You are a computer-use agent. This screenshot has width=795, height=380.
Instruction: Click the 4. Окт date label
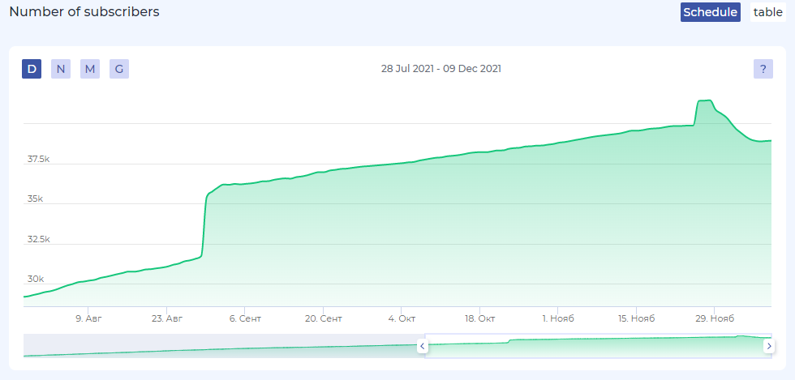point(402,318)
